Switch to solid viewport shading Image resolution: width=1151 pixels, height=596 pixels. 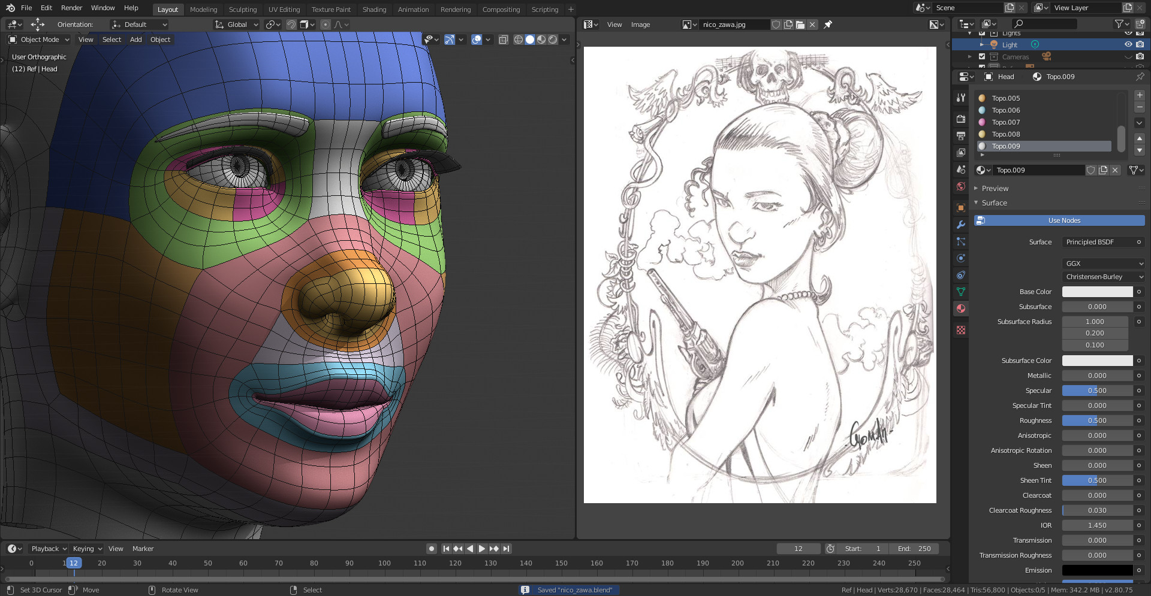(530, 40)
